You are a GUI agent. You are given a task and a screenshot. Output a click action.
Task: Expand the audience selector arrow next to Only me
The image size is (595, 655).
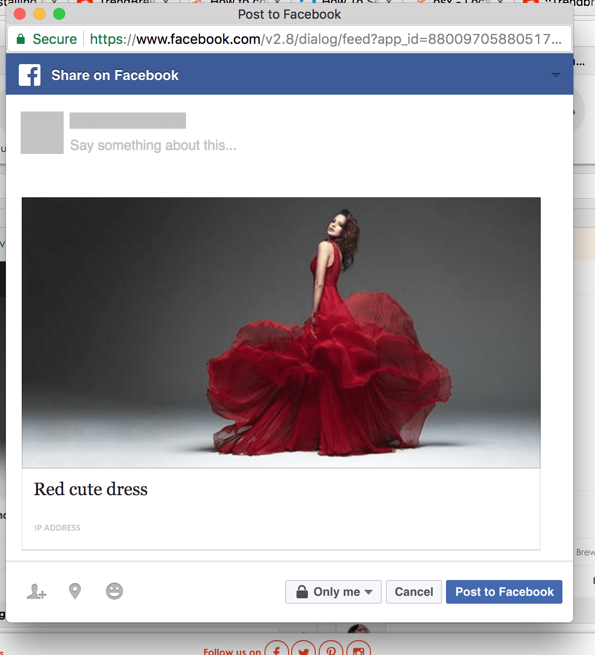[368, 592]
